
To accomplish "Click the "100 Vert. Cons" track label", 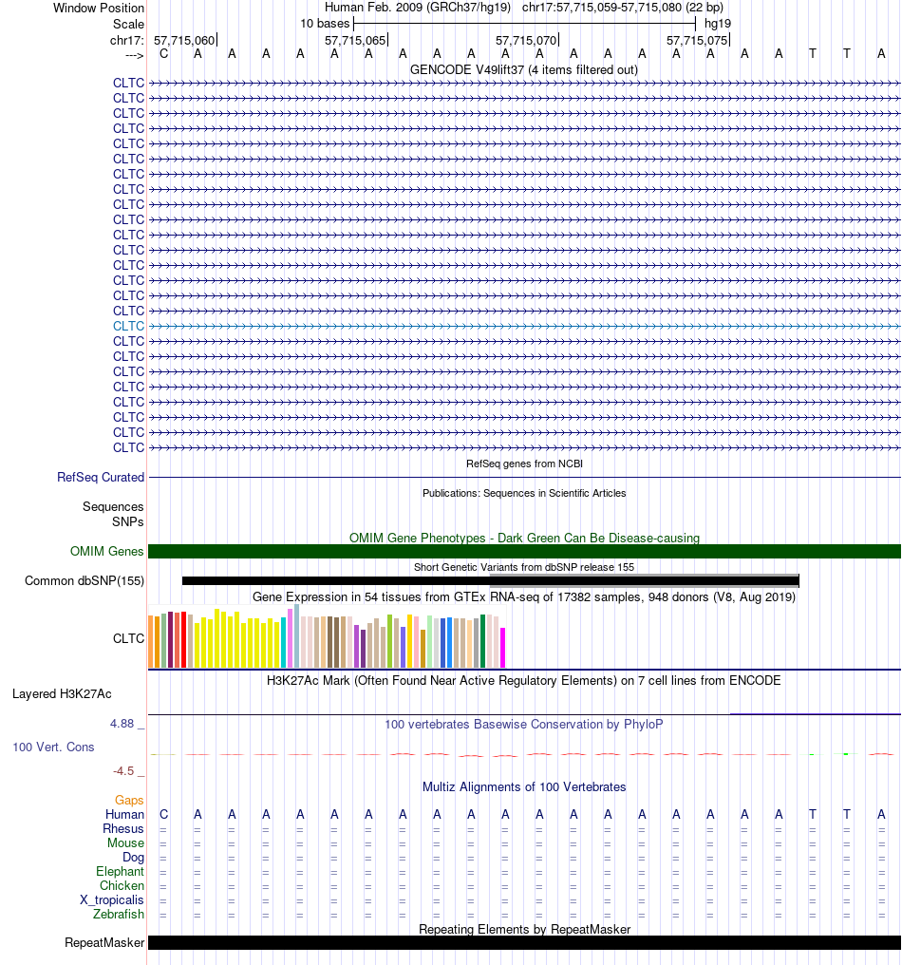I will click(53, 747).
